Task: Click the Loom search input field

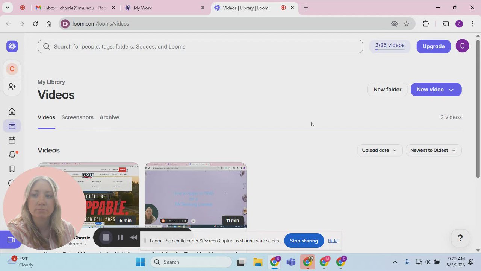Action: (x=200, y=46)
